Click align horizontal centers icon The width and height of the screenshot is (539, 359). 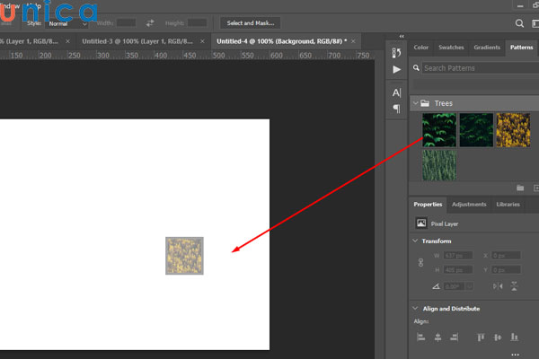click(437, 337)
